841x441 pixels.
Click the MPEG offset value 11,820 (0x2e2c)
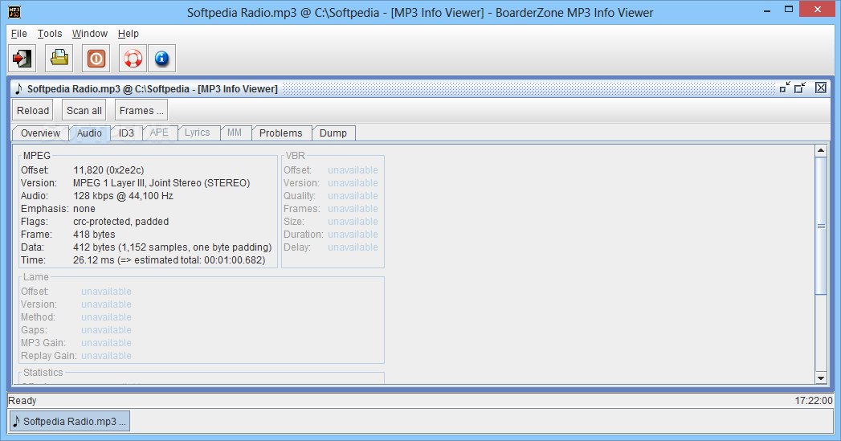(108, 170)
